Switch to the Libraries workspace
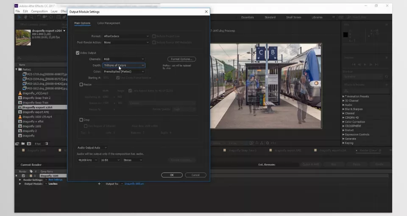Screen dimensions: 407x216 pos(317,17)
